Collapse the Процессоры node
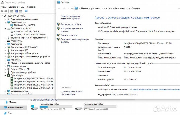180x115 pixels. [x=5, y=75]
